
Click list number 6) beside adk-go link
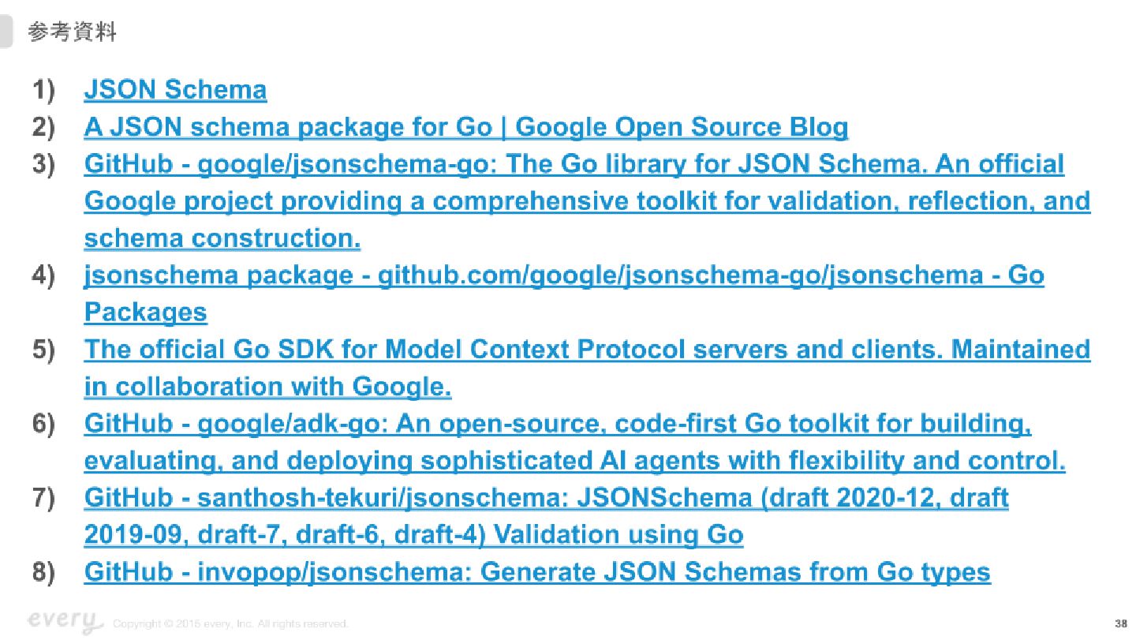click(x=44, y=425)
